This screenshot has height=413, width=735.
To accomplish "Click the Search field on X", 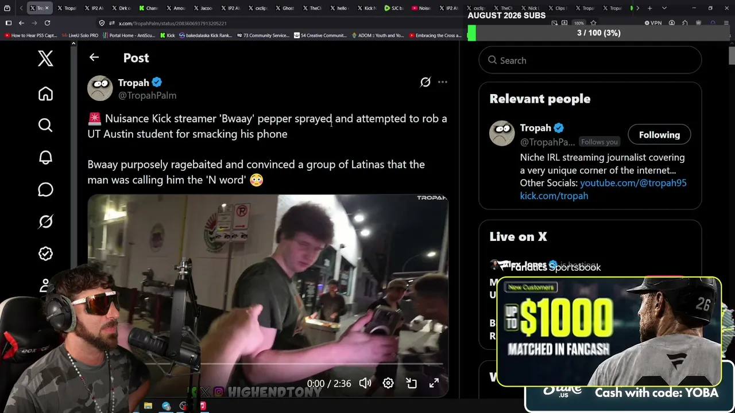I will click(590, 60).
